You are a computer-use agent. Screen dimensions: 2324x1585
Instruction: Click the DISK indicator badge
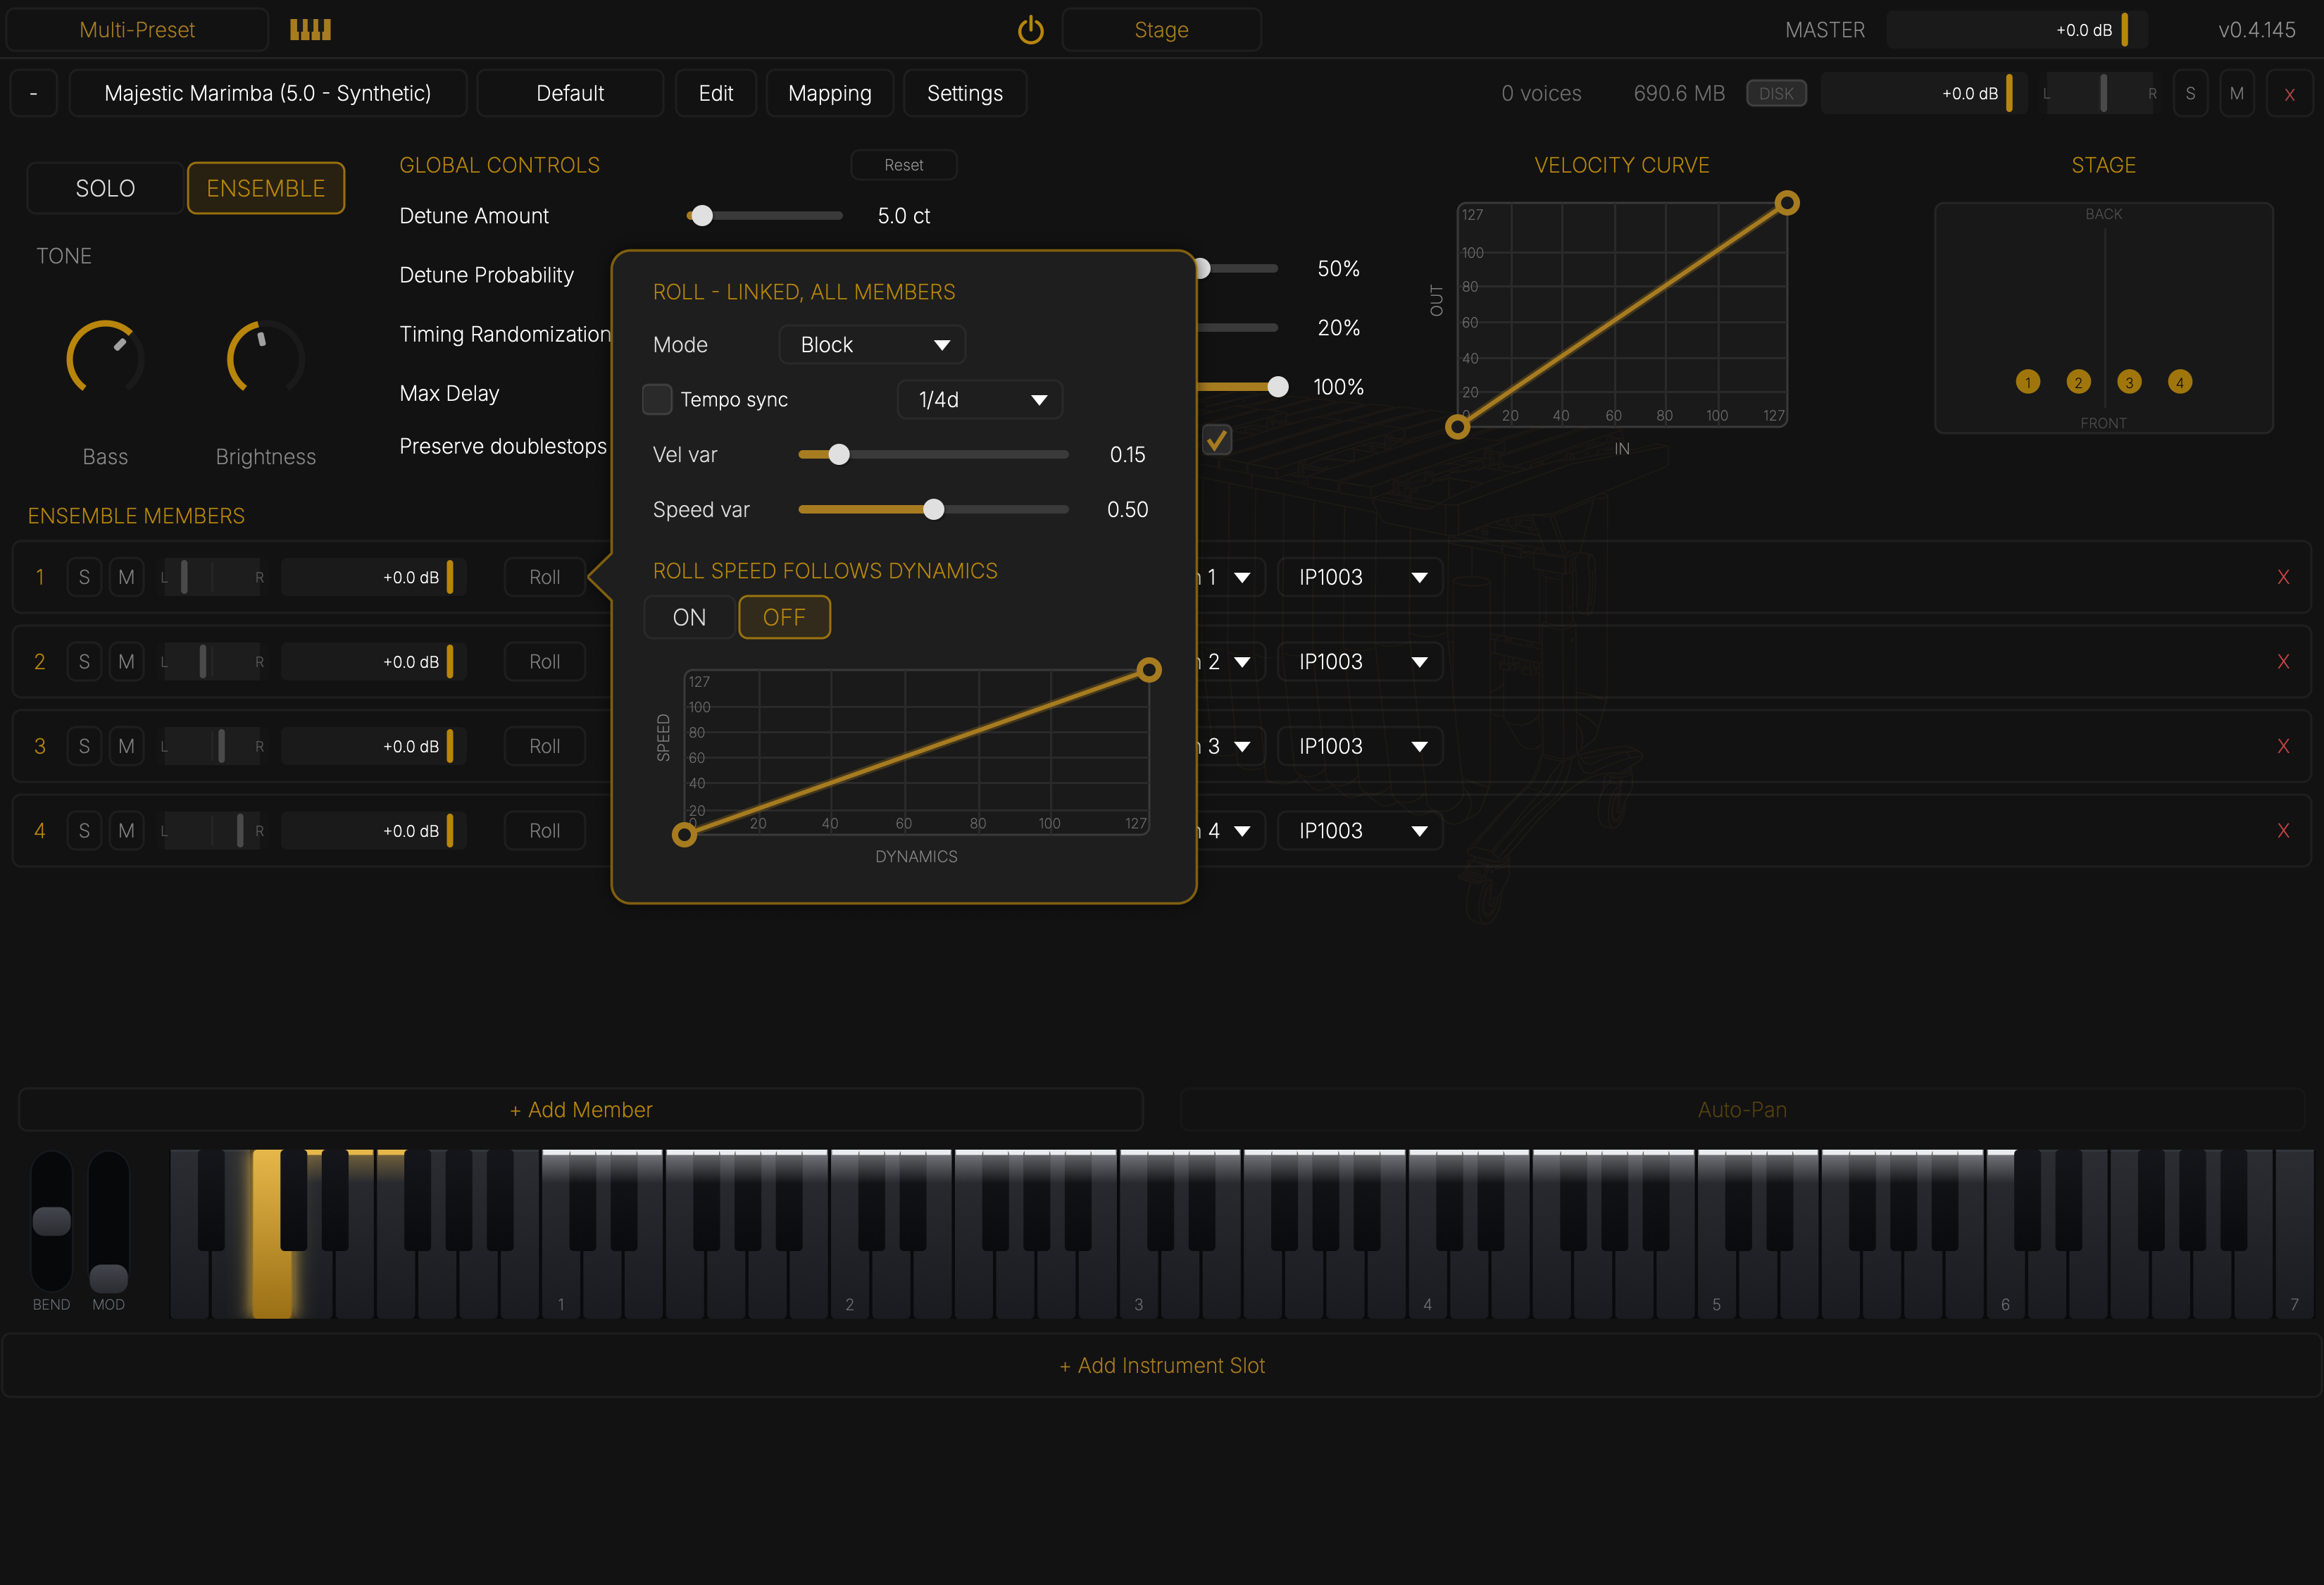pyautogui.click(x=1776, y=94)
